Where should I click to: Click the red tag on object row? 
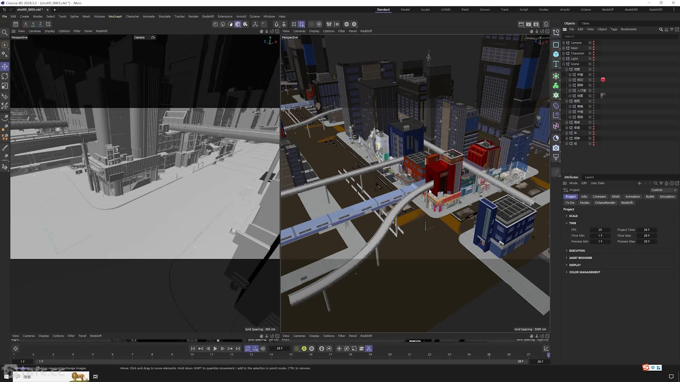pos(603,80)
